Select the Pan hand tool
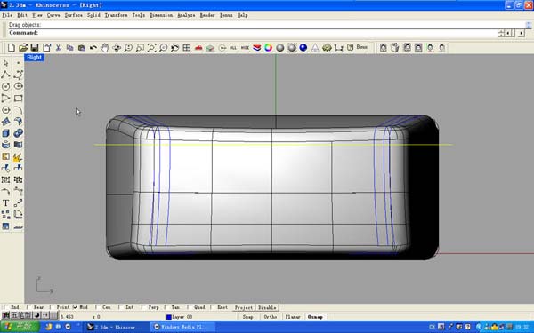 (x=104, y=48)
